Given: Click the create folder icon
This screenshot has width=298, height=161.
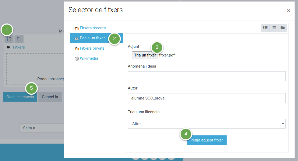Looking at the screenshot, I should click(x=19, y=39).
